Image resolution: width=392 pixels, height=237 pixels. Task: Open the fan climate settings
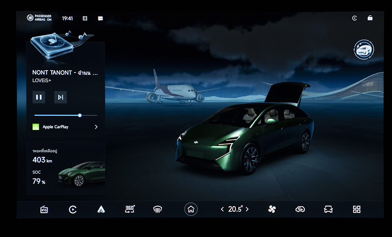[272, 210]
